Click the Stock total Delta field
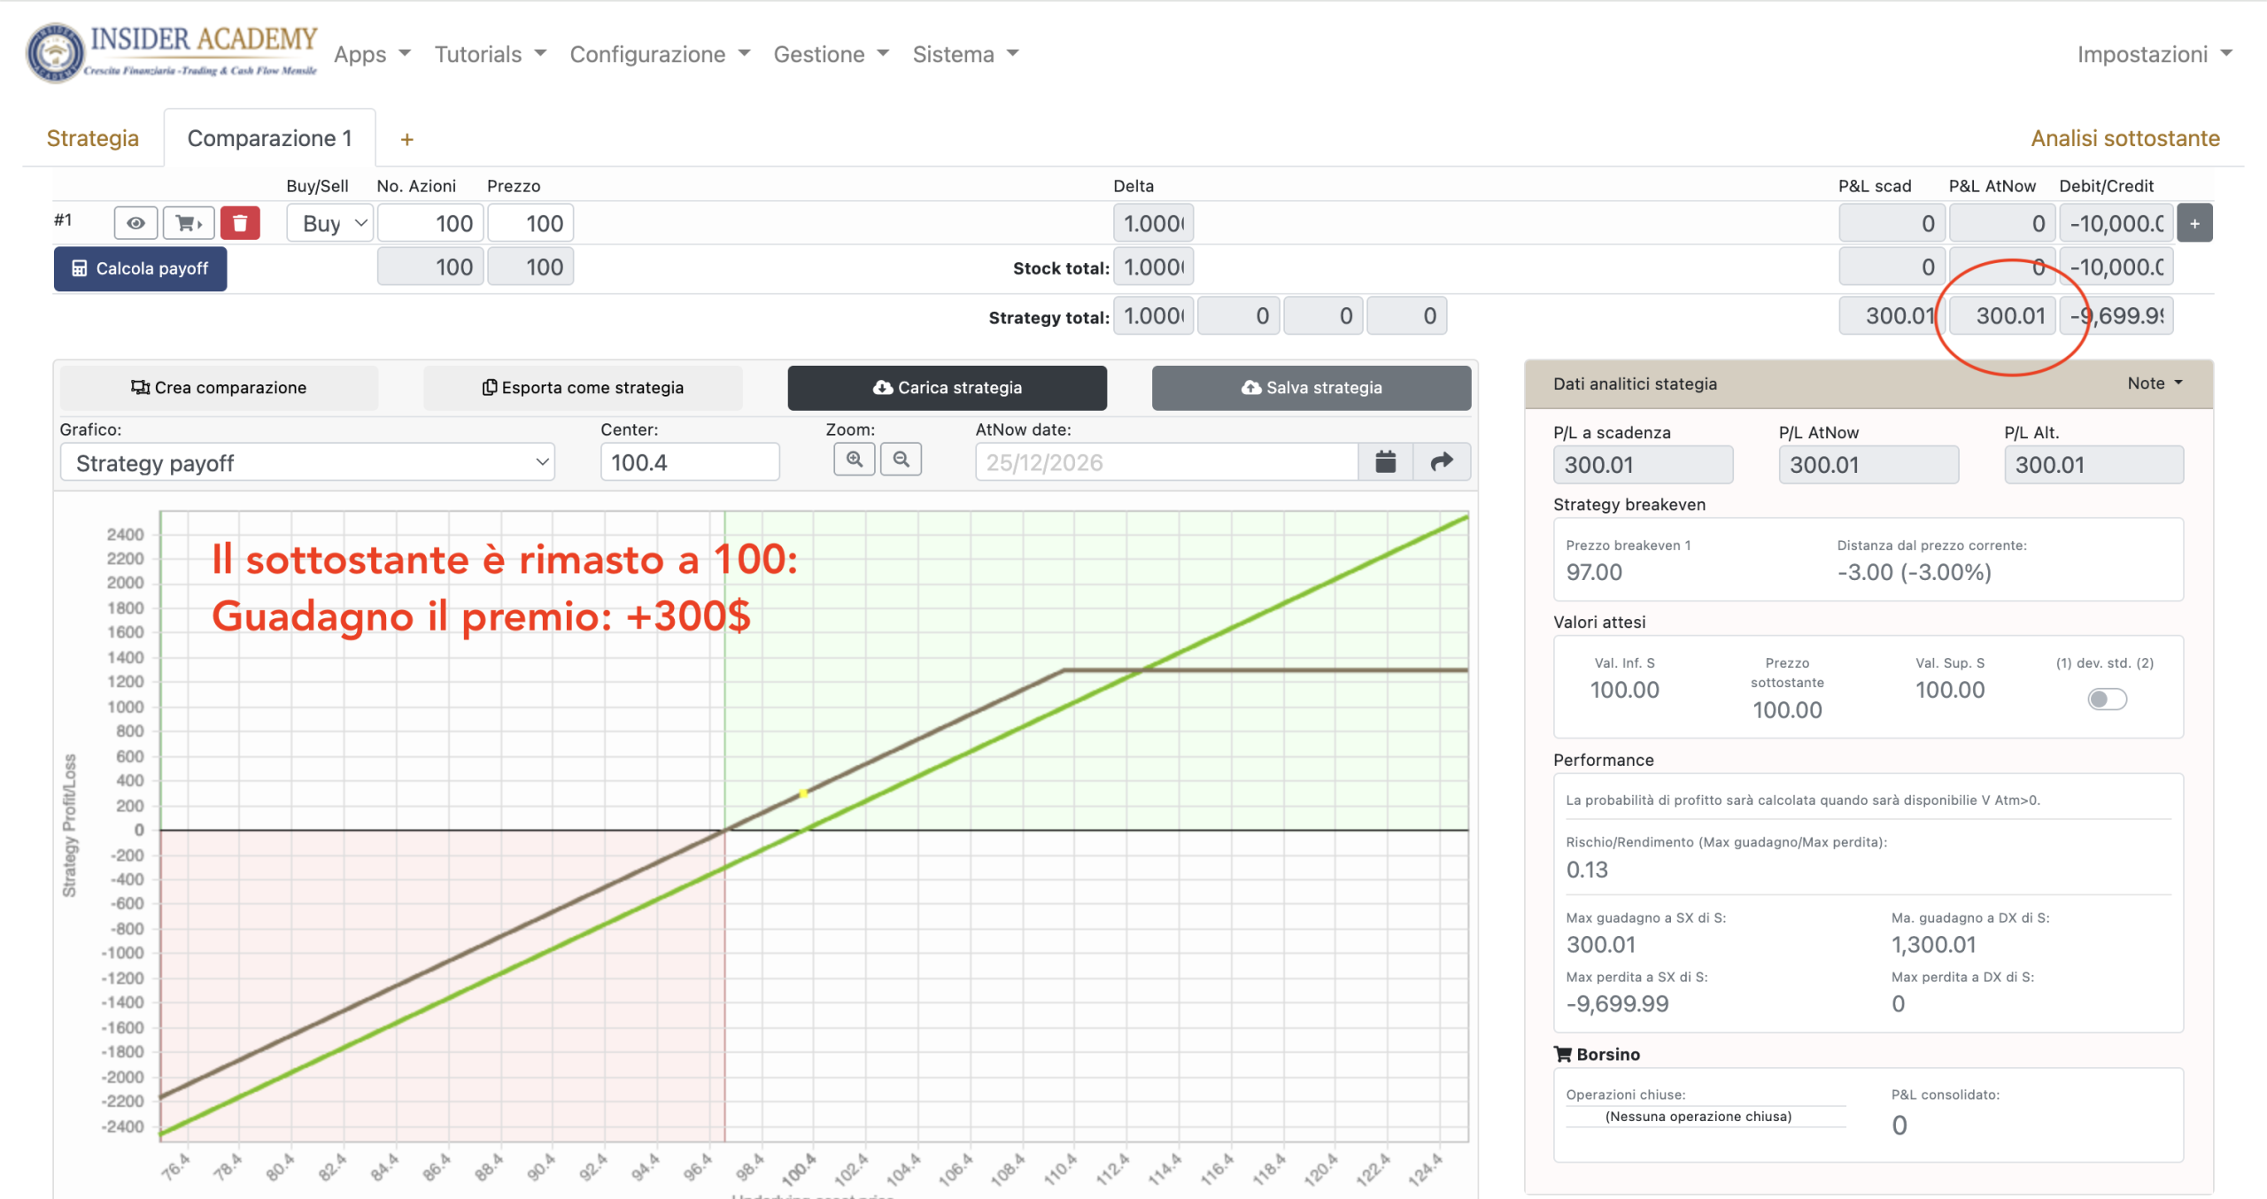The width and height of the screenshot is (2267, 1199). click(1154, 267)
